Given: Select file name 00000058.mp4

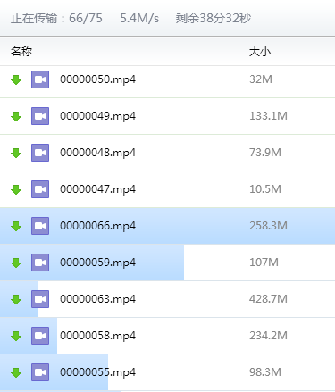Looking at the screenshot, I should click(97, 336).
